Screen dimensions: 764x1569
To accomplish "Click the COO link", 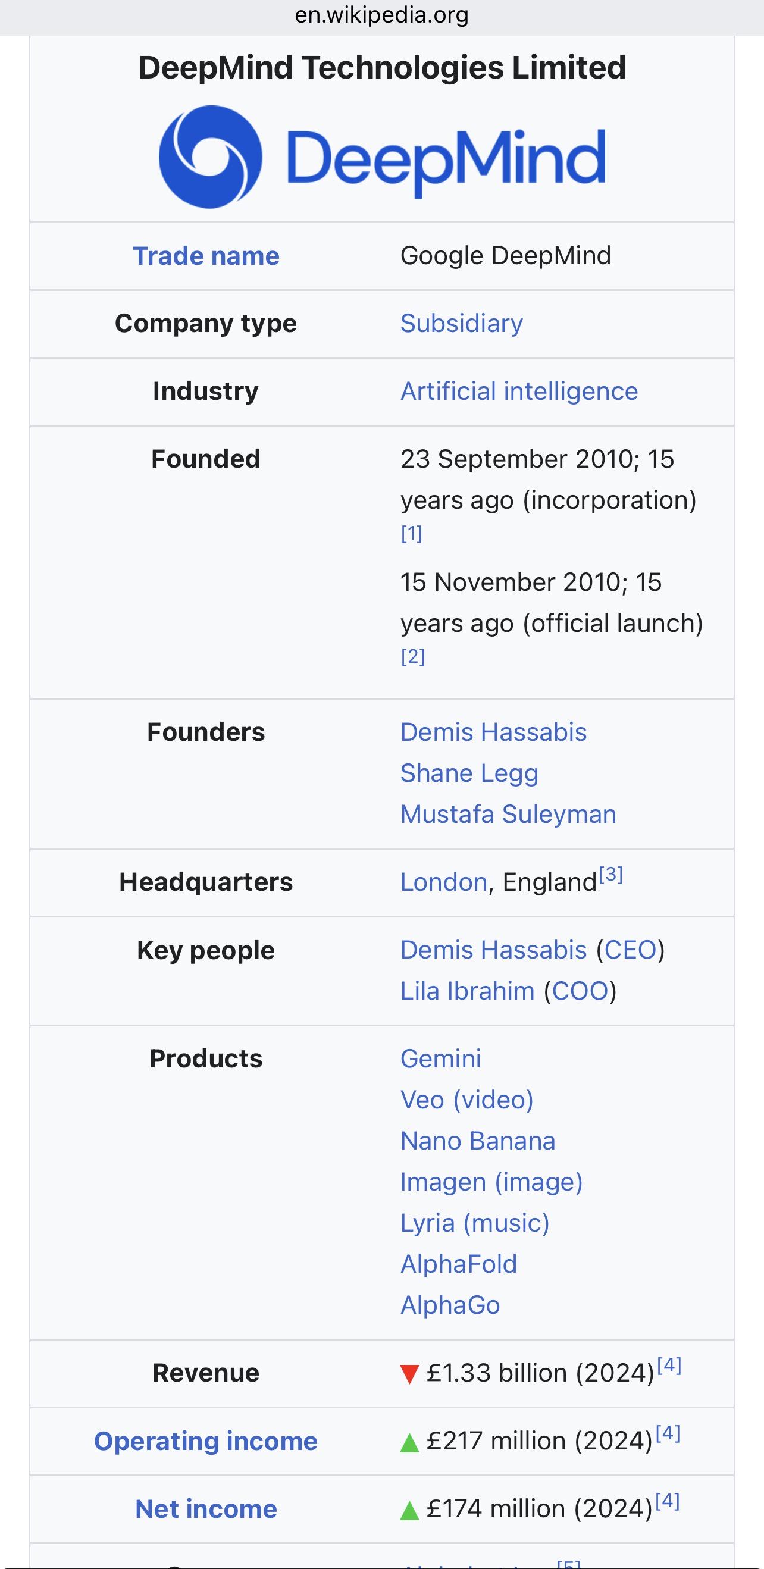I will [580, 991].
